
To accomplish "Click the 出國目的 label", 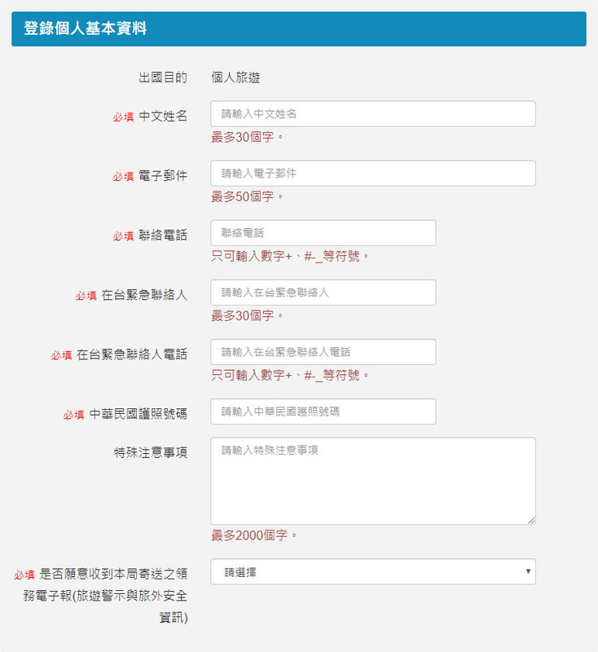I will 162,77.
